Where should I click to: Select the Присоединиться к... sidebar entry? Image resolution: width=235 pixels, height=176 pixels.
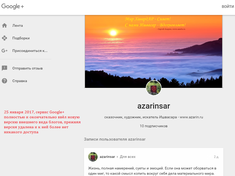(30, 51)
